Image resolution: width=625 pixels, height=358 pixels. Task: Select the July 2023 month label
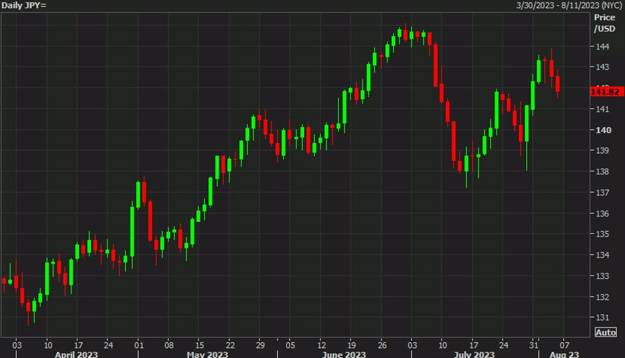474,354
